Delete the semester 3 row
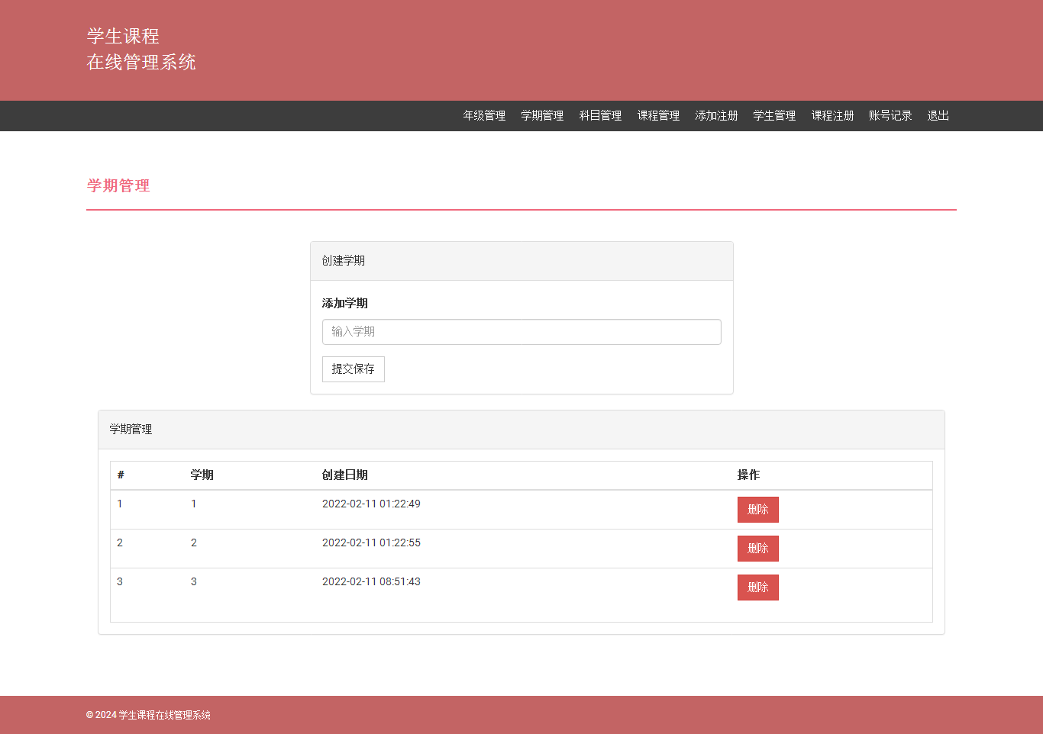The width and height of the screenshot is (1043, 734). 757,588
